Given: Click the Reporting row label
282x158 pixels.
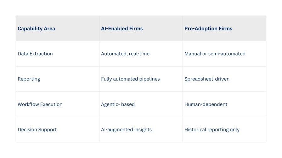Looking at the screenshot, I should click(58, 79).
